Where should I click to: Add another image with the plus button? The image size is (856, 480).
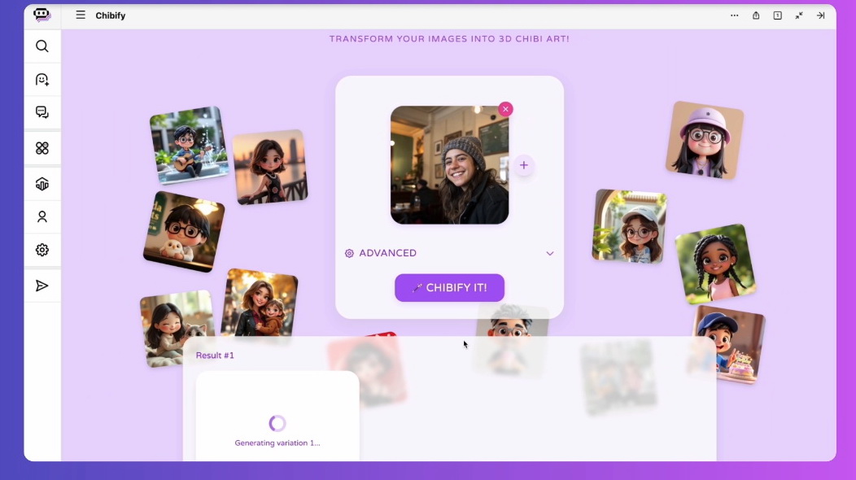point(523,165)
